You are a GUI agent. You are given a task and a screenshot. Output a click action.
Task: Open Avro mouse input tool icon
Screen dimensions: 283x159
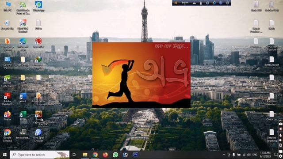tap(201, 3)
